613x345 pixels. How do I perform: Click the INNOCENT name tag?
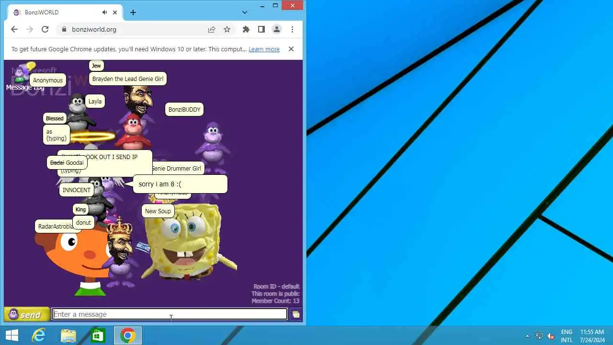tap(76, 190)
